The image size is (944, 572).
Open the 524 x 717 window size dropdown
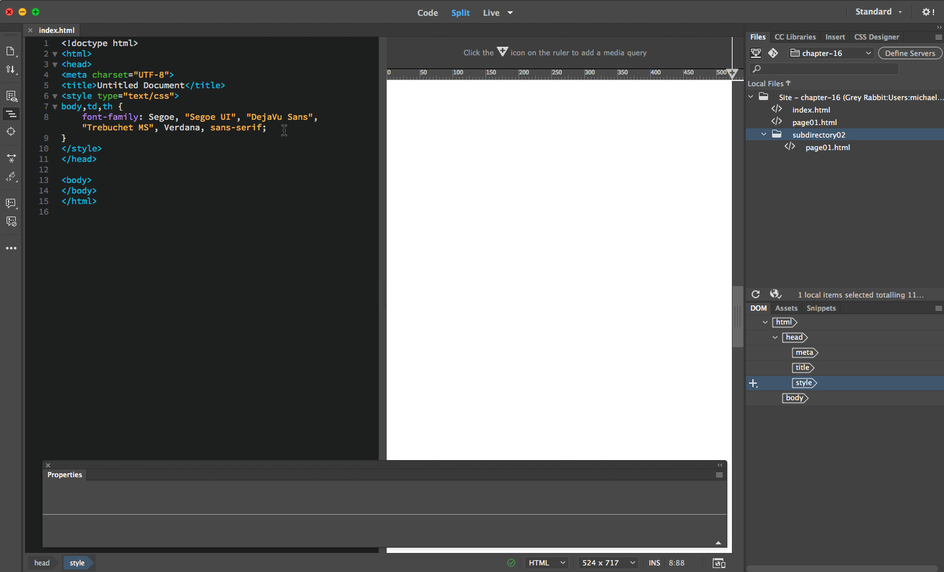tap(609, 563)
